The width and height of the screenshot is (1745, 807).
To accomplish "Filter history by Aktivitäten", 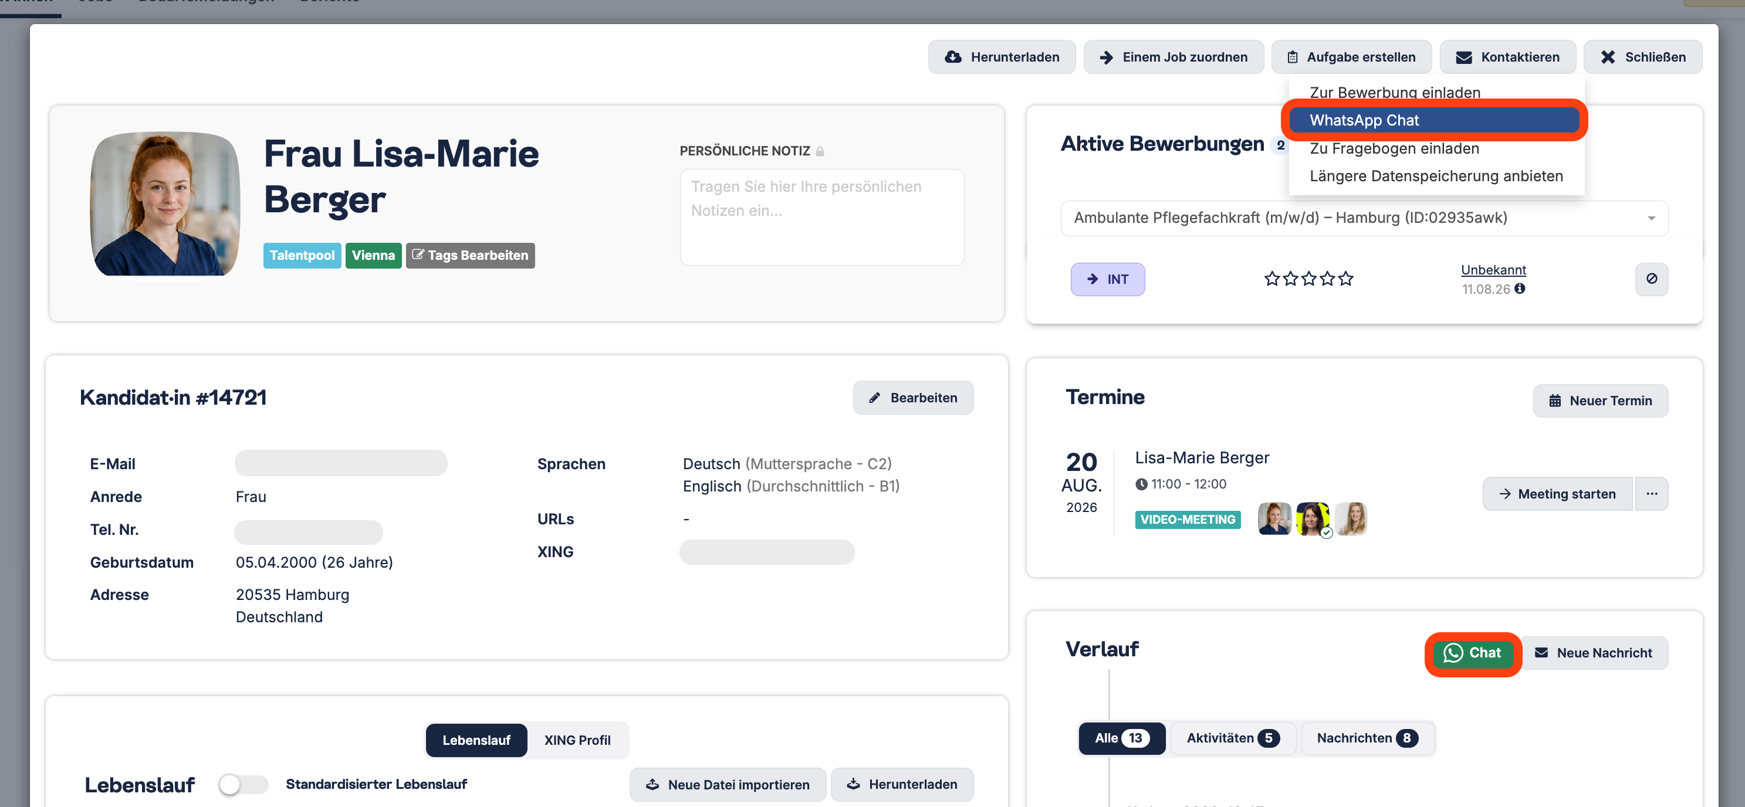I will click(x=1233, y=738).
